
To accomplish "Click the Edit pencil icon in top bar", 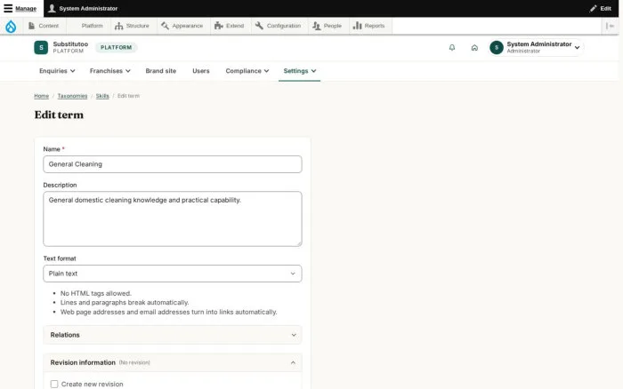I will 593,8.
